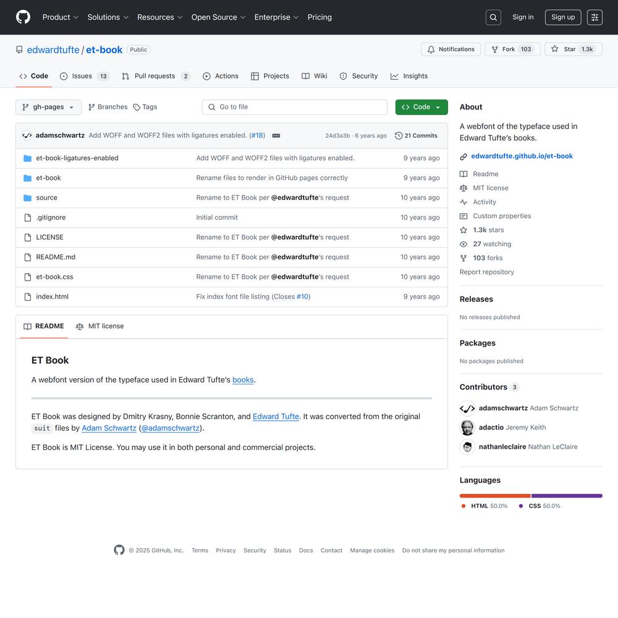Click the 21 Commits history link
This screenshot has width=618, height=618.
click(x=416, y=135)
